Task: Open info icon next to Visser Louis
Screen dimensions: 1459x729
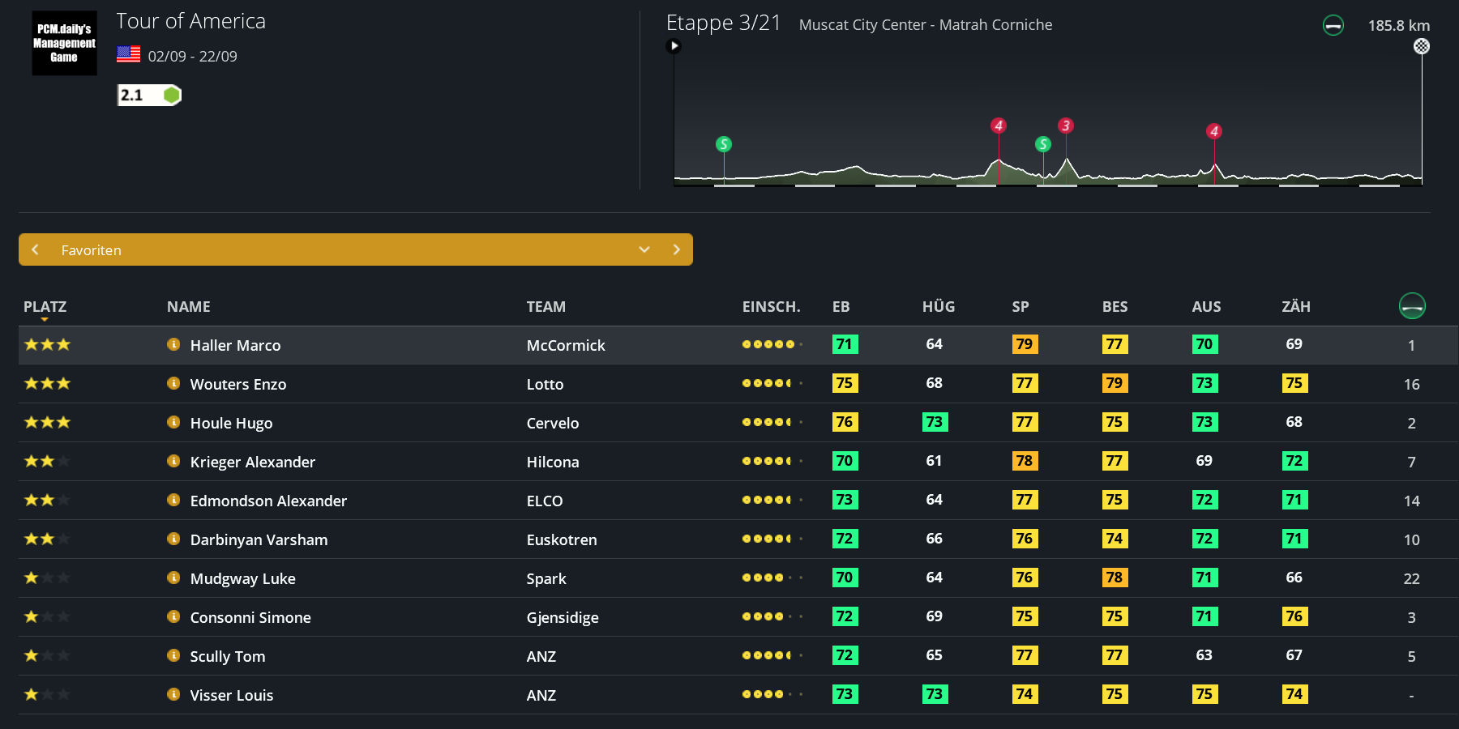Action: point(173,694)
